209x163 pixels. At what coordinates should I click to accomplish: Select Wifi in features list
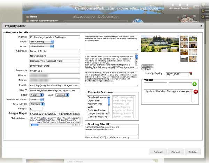90,107
